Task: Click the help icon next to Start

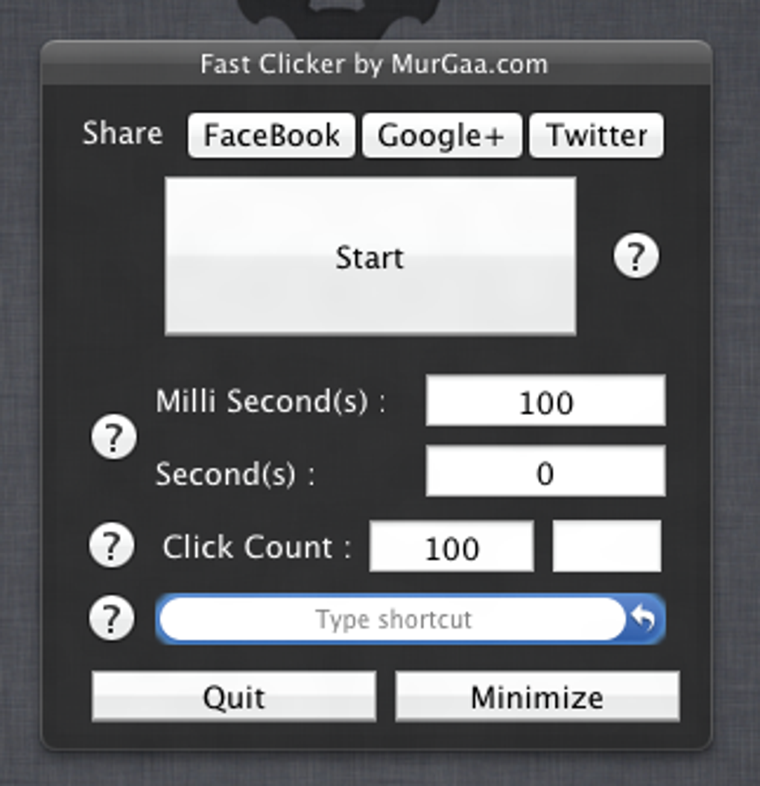Action: click(636, 257)
